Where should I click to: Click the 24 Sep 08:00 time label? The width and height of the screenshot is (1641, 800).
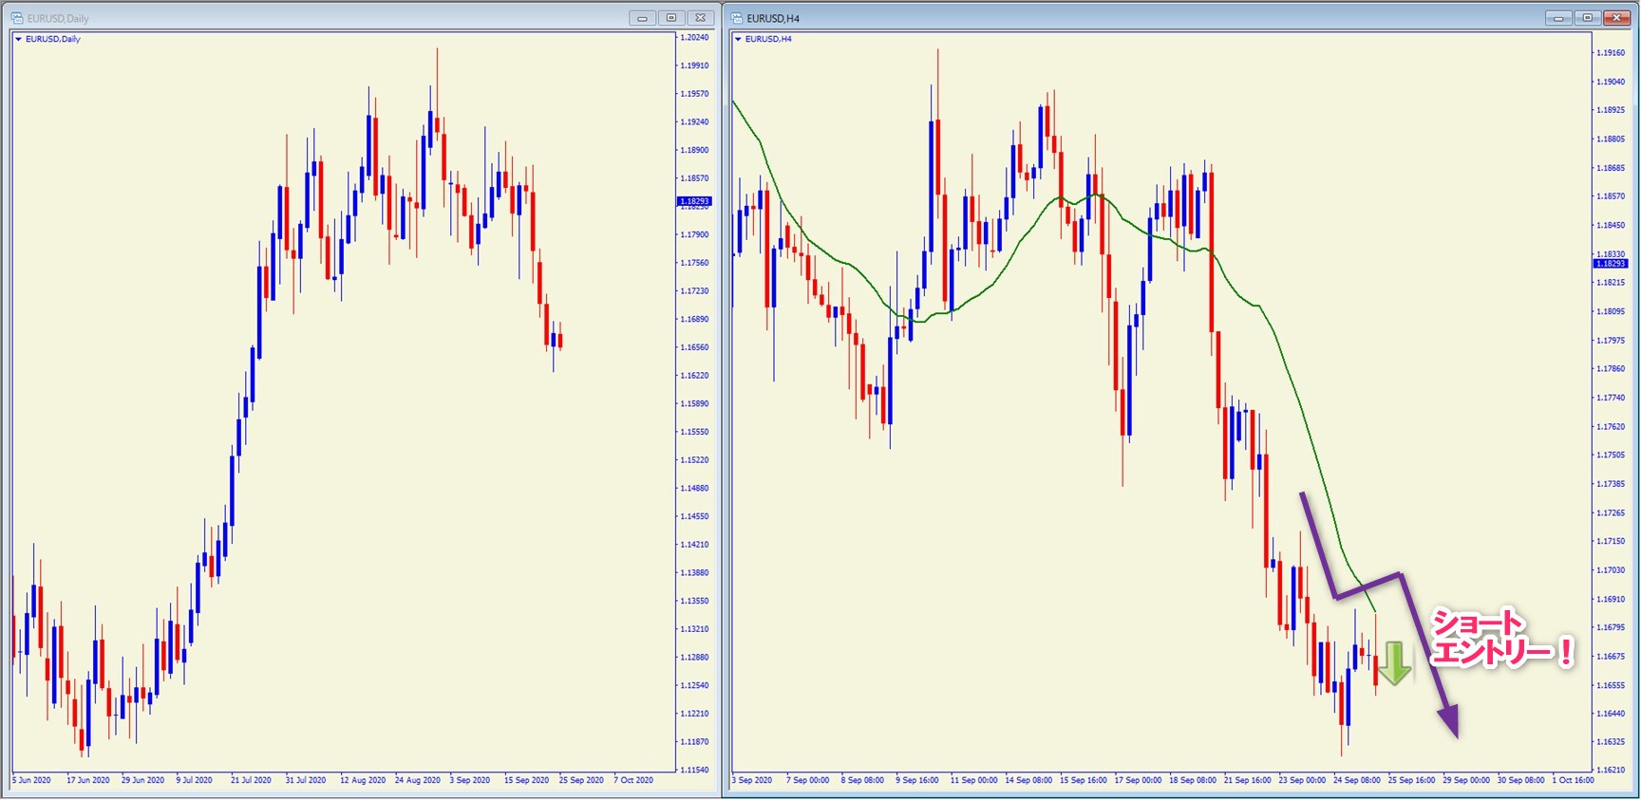pos(1356,780)
